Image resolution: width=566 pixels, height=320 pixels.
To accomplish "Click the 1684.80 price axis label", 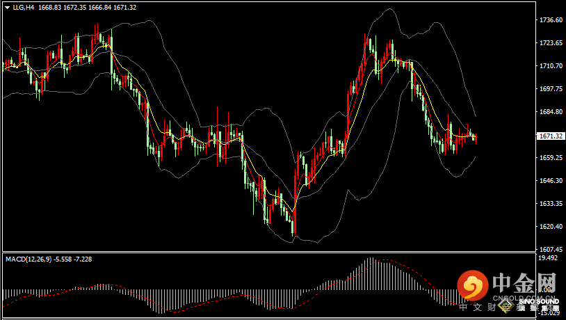I will (x=551, y=111).
